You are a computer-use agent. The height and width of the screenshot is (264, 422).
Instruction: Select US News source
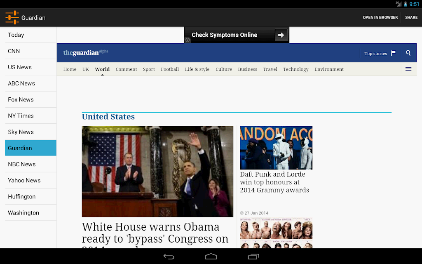pos(30,67)
